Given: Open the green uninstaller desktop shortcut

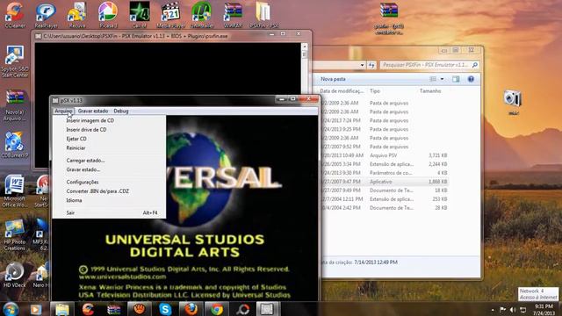Looking at the screenshot, I should [x=202, y=15].
